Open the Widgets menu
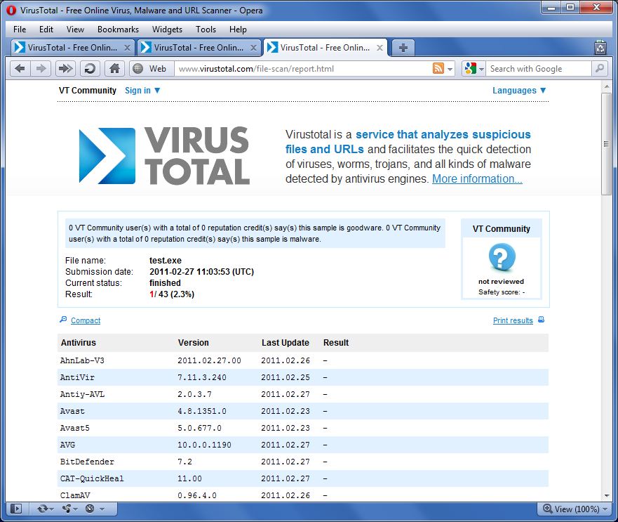 (167, 30)
